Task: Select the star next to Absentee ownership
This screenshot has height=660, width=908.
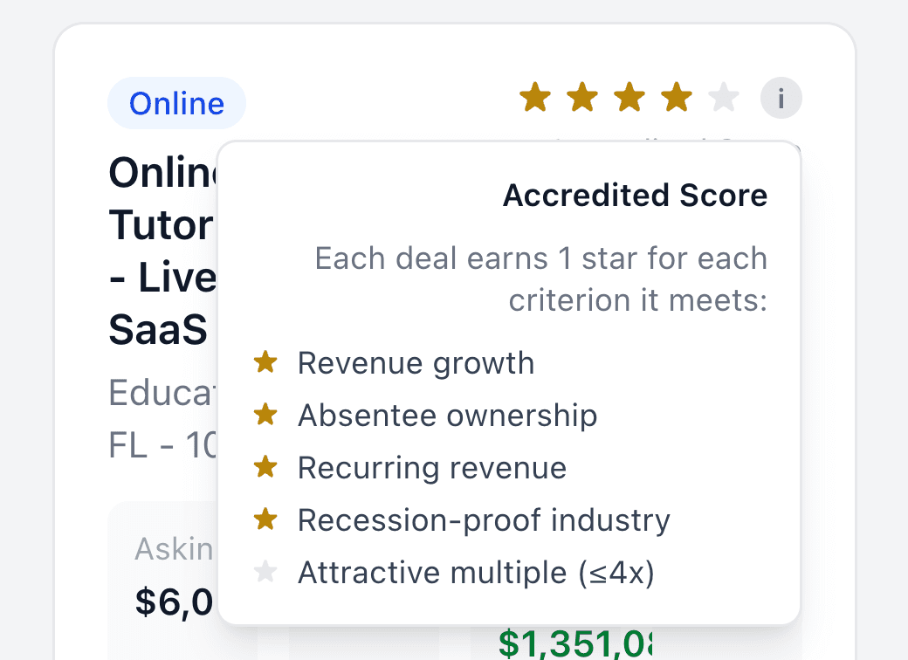Action: [x=266, y=415]
